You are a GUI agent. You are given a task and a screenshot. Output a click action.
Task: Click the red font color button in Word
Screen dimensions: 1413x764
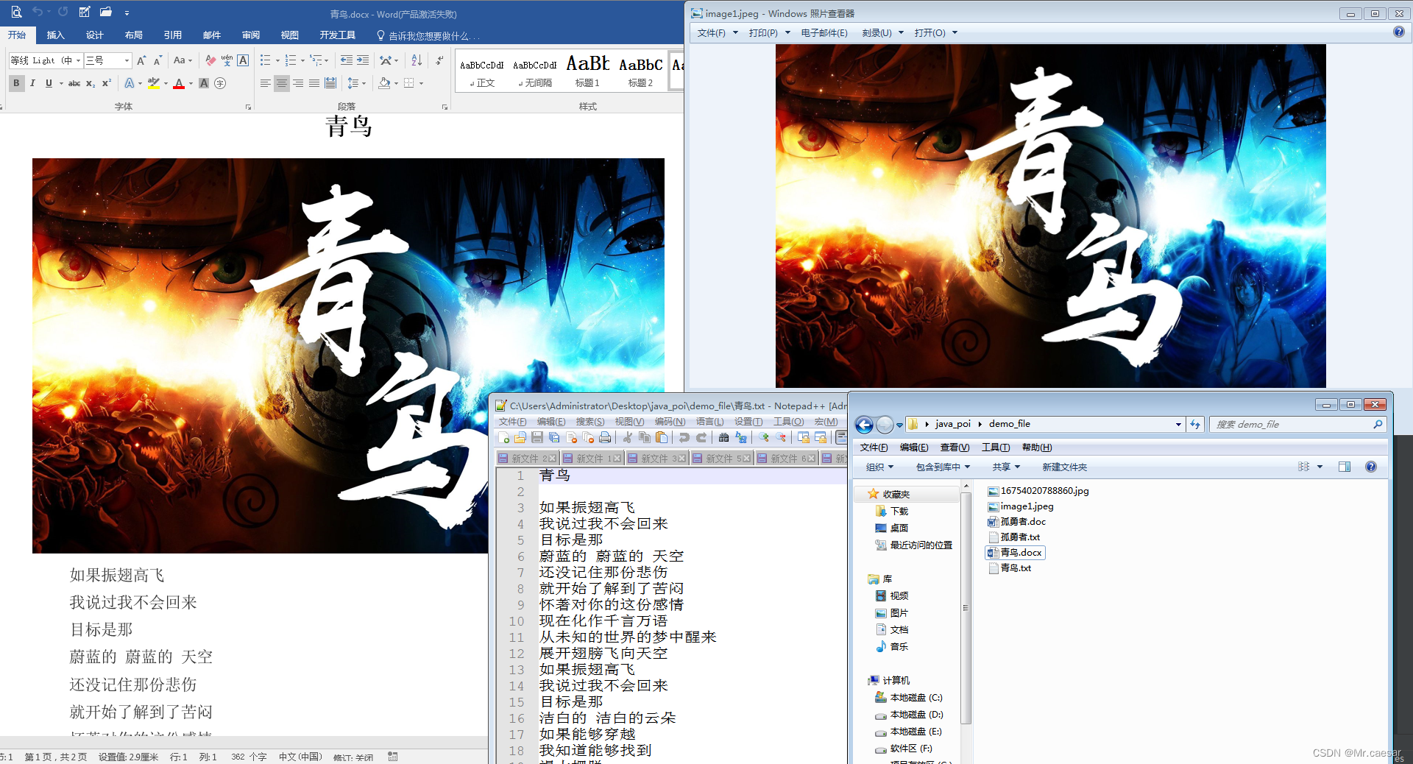[179, 83]
